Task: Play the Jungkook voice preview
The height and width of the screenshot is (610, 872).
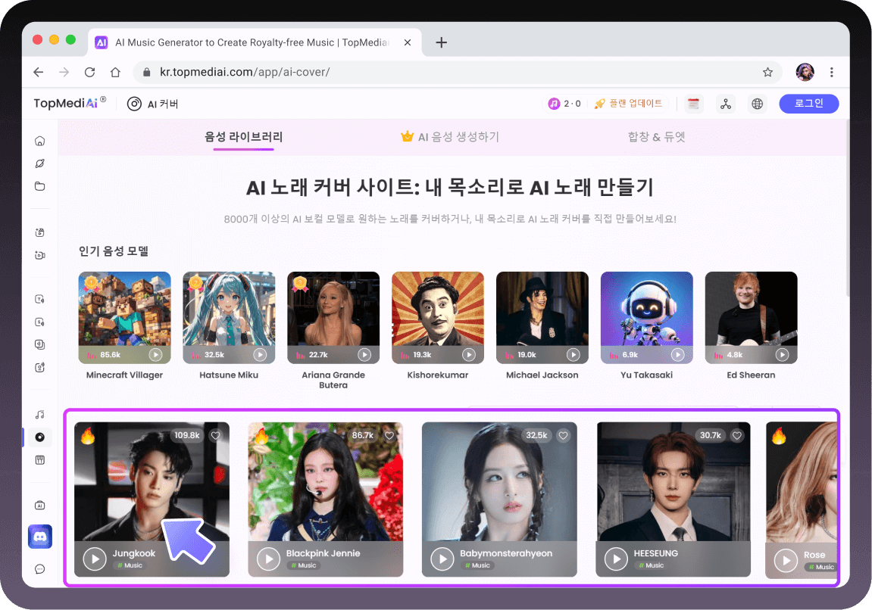Action: click(x=95, y=559)
